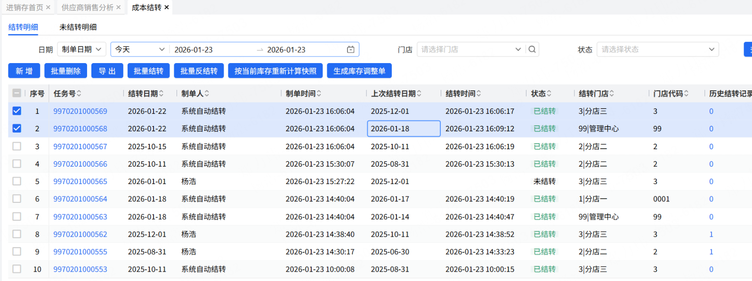Run 批量反结转 on selected rows
This screenshot has width=752, height=281.
pyautogui.click(x=199, y=71)
